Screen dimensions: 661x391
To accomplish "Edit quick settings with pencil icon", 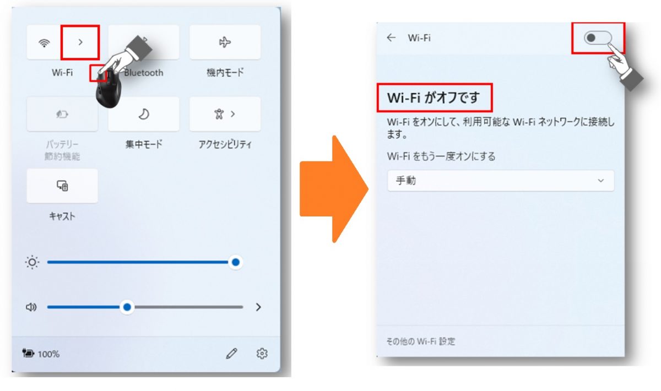I will point(232,354).
